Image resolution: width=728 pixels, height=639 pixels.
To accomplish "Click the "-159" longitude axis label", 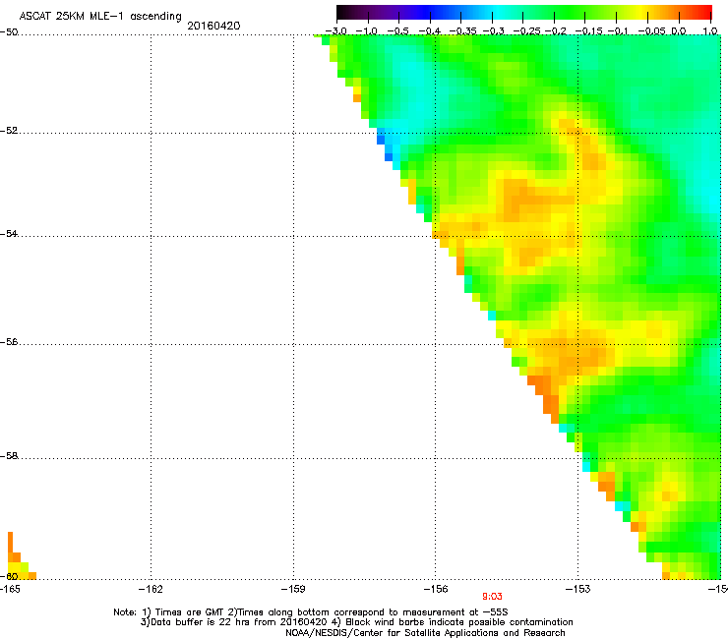I will [x=293, y=589].
